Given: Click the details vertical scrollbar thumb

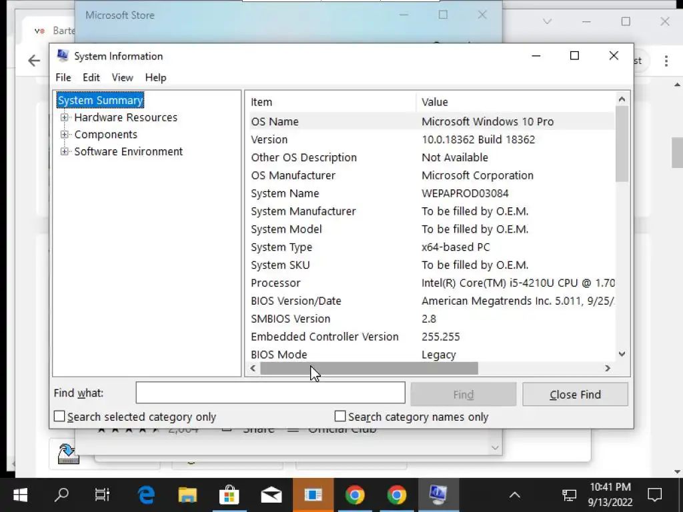Looking at the screenshot, I should [622, 144].
